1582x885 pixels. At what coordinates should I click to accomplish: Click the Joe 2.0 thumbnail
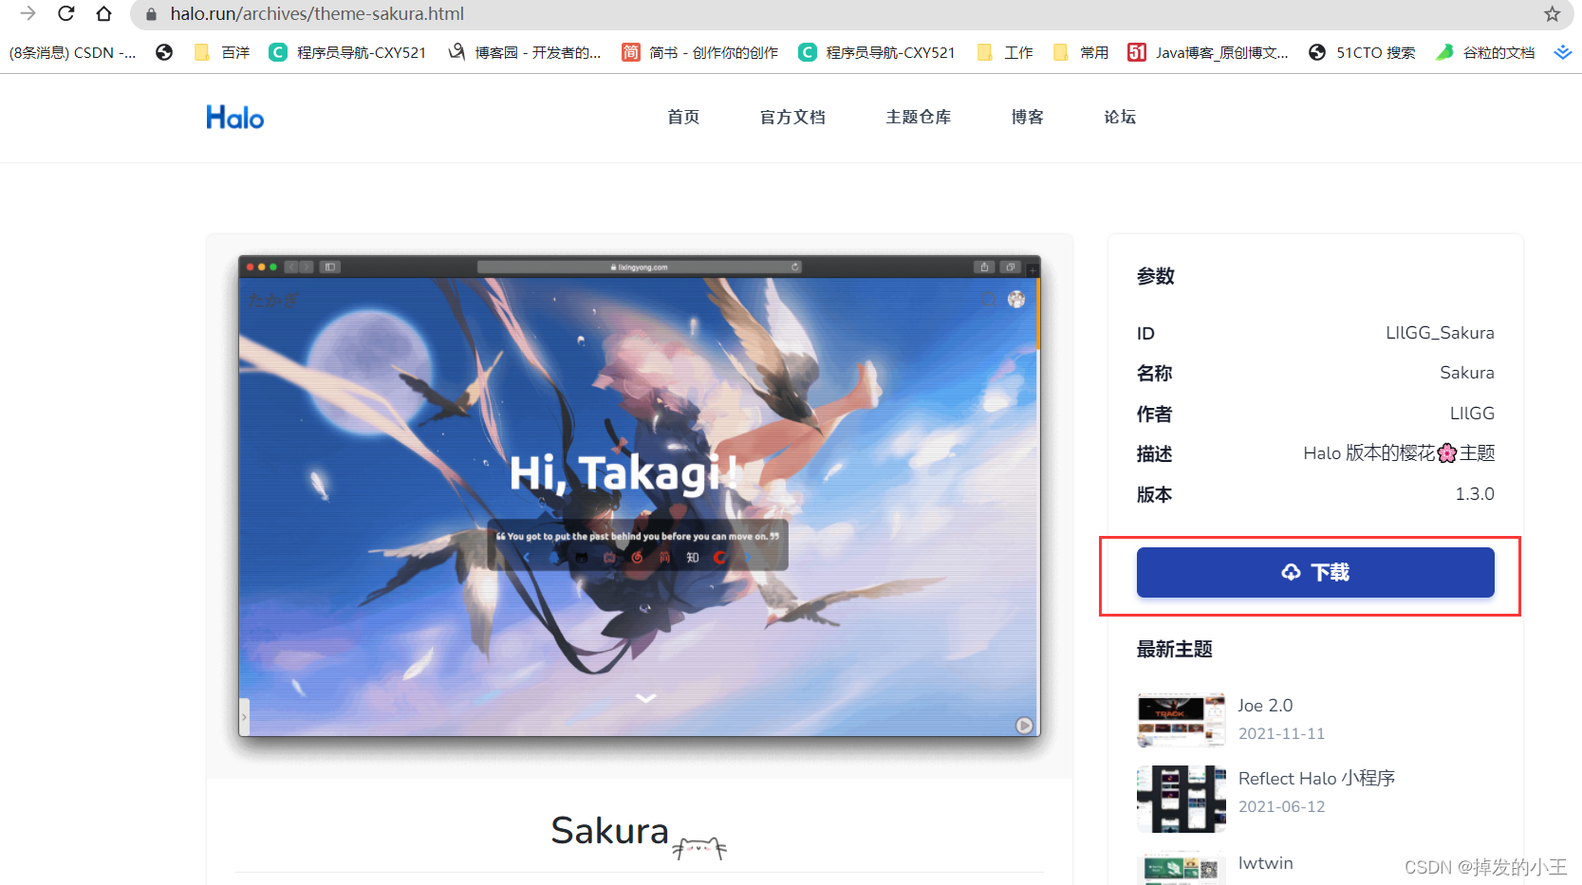pos(1181,720)
